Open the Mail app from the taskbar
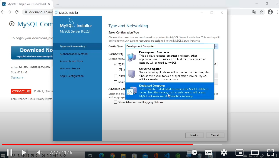The height and width of the screenshot is (158, 279). pos(145,156)
